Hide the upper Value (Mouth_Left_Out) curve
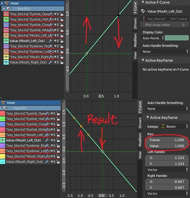The height and width of the screenshot is (198, 190). (6, 41)
